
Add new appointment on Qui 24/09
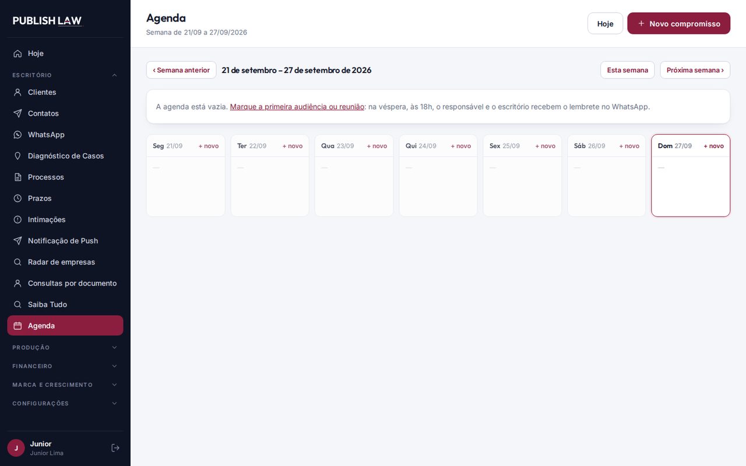tap(461, 146)
